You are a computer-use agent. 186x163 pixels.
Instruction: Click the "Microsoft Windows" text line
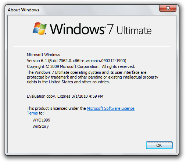[x=43, y=55]
